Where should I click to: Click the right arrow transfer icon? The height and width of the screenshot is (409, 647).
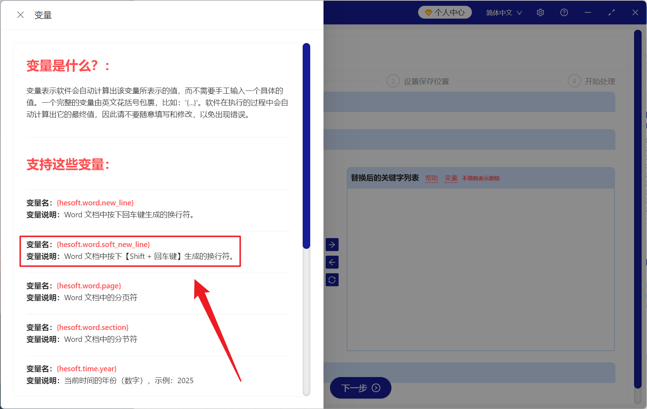click(332, 245)
